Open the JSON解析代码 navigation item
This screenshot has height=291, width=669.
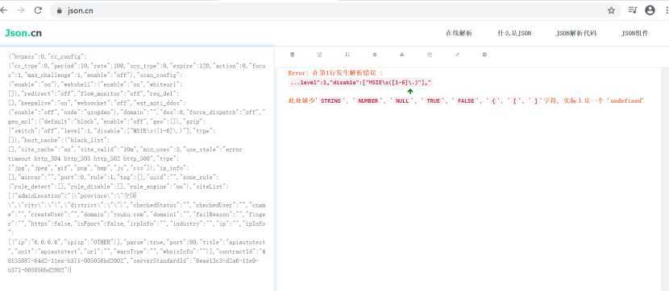coord(576,33)
